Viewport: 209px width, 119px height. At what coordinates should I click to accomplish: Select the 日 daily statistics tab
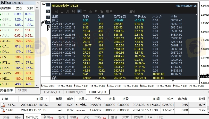pyautogui.click(x=62, y=11)
